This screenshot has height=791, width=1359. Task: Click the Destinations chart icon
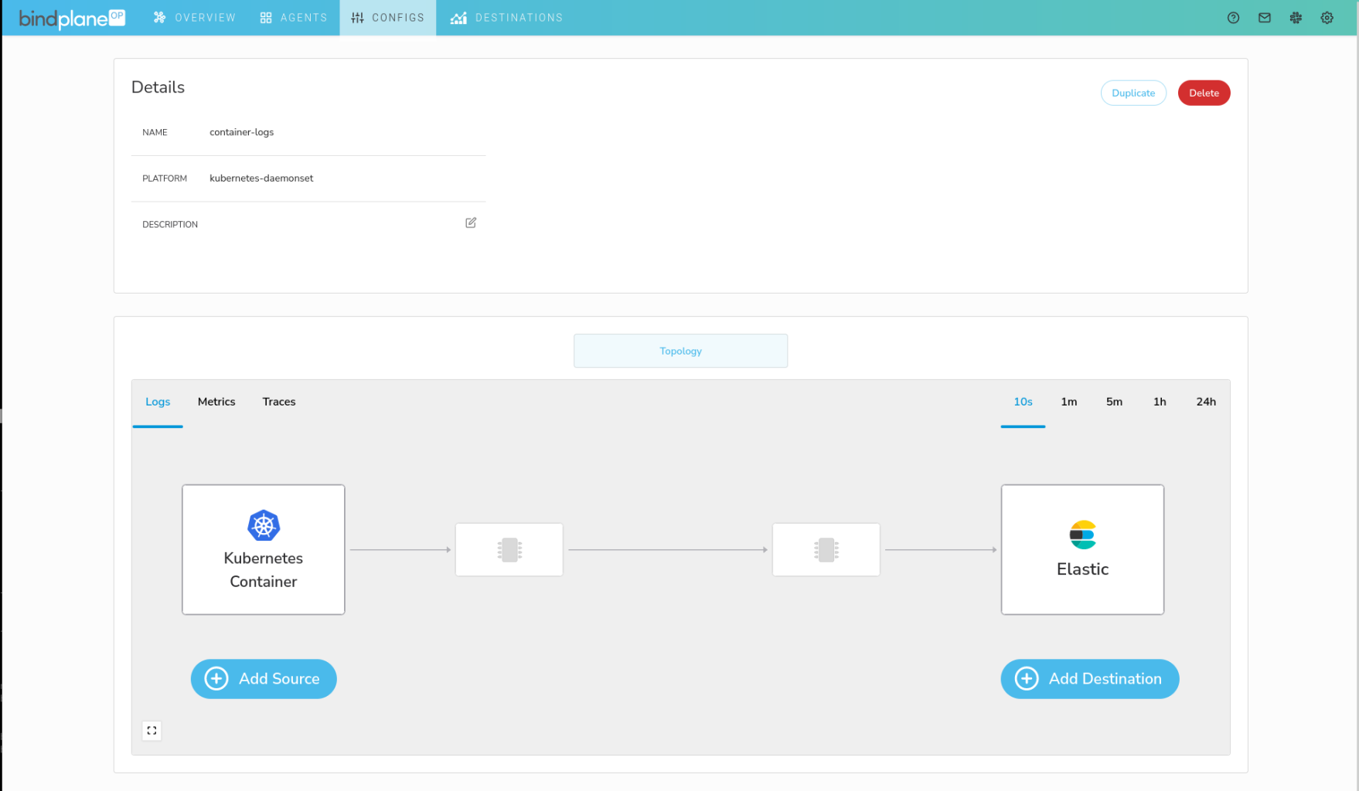458,18
